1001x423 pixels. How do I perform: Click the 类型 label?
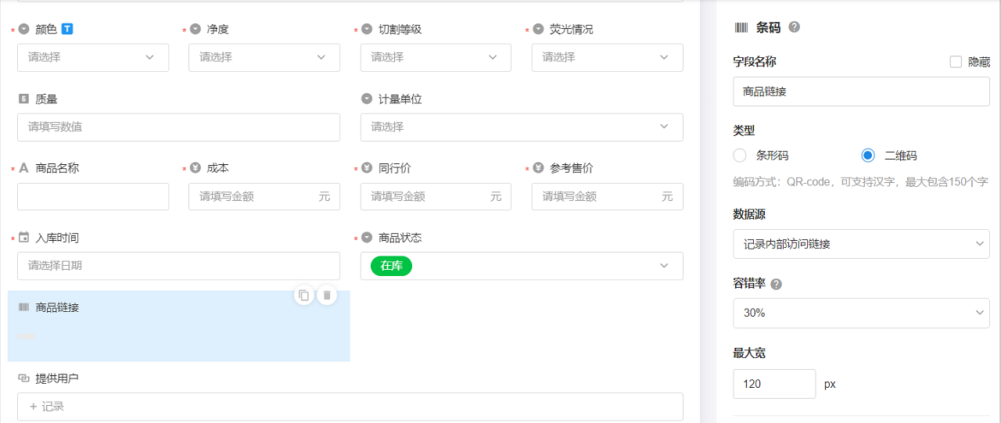tap(744, 131)
